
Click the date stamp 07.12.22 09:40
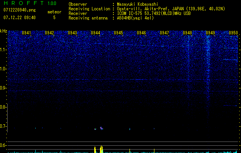click(20, 18)
